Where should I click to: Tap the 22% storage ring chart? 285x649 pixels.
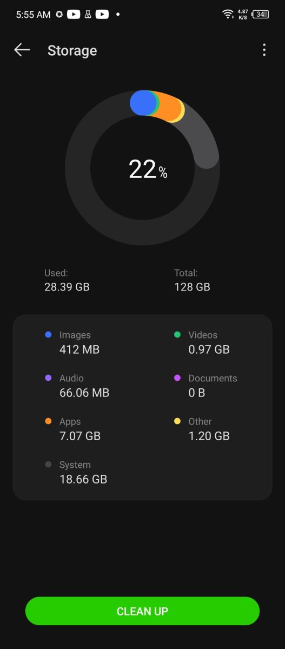click(142, 168)
